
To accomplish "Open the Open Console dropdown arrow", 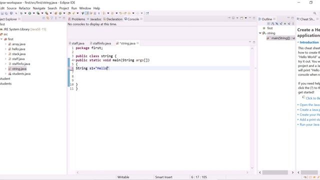I will coord(245,18).
